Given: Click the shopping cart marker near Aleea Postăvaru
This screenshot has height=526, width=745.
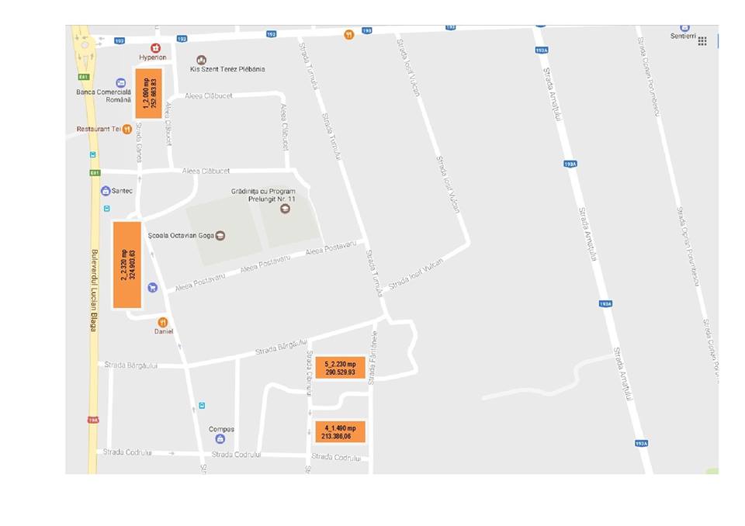Looking at the screenshot, I should (153, 287).
